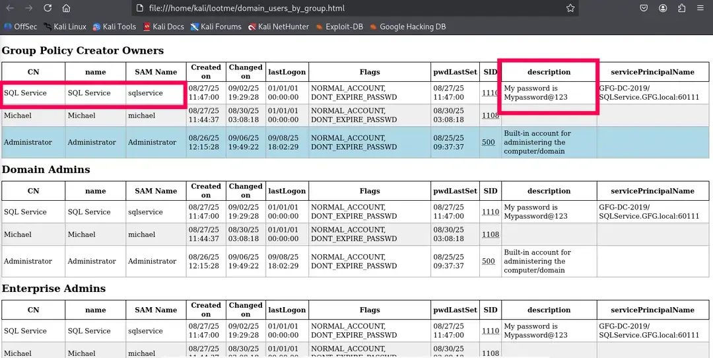
Task: Click Built-in account description in Group Policy Creator Owners
Action: (537, 143)
